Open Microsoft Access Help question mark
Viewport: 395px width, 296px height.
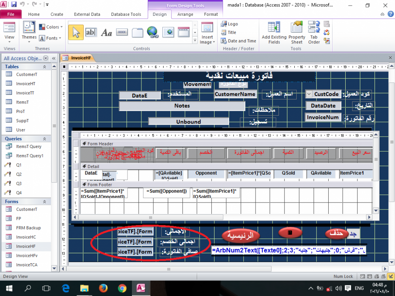coord(390,14)
